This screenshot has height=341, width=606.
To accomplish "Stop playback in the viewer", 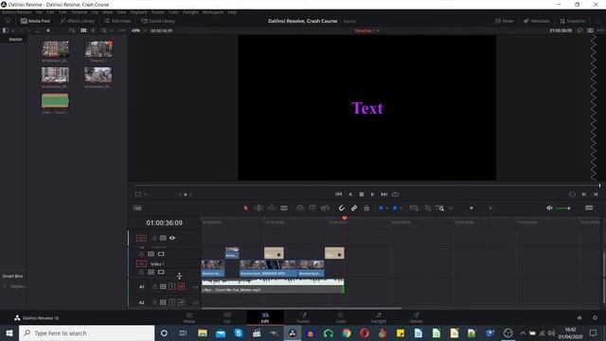I will pos(362,194).
